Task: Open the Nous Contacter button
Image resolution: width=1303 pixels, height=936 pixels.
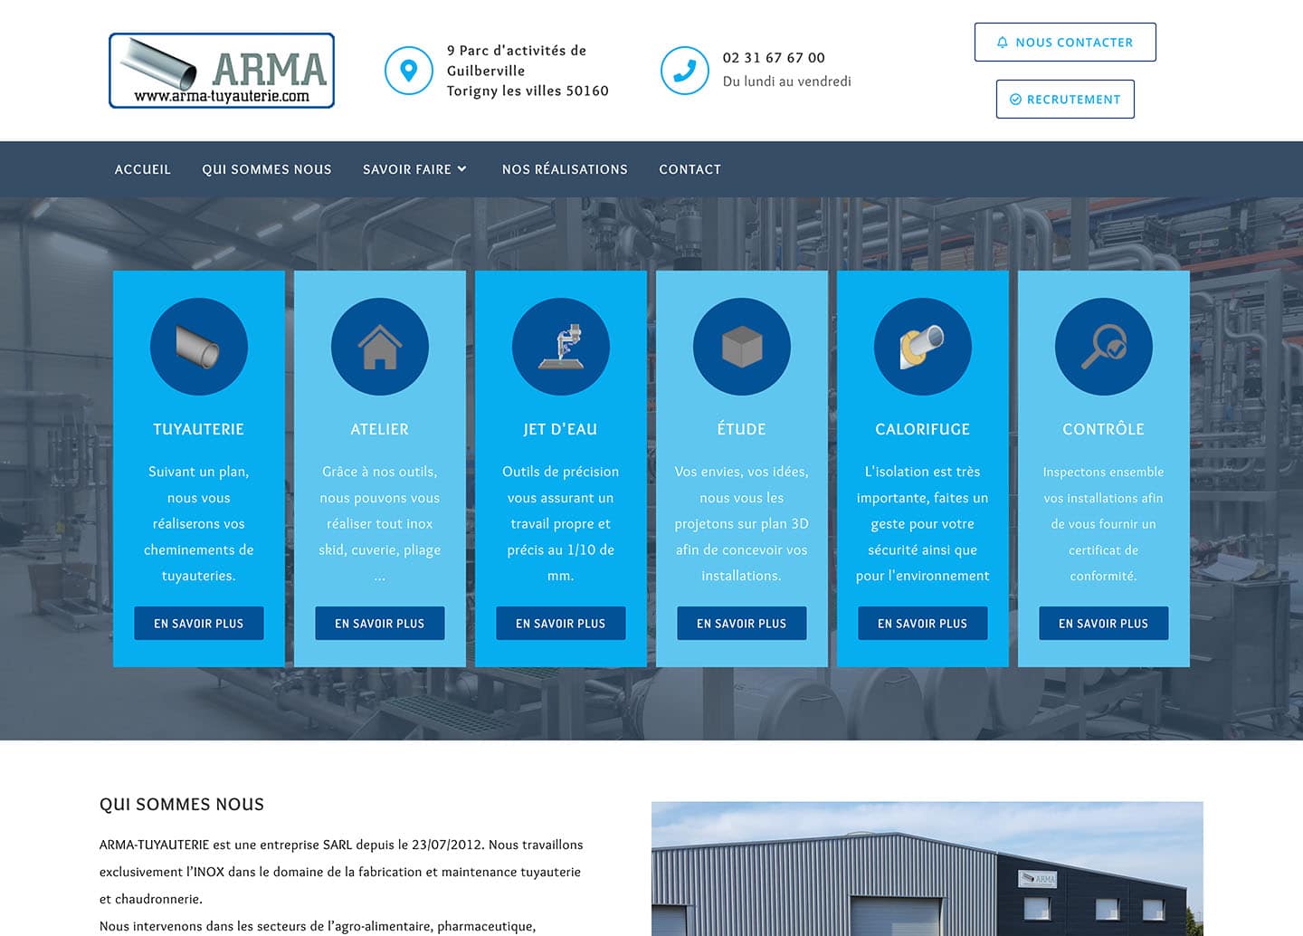Action: click(1065, 43)
